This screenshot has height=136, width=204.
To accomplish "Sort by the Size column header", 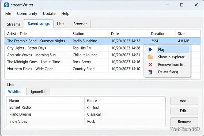I will 188,34.
